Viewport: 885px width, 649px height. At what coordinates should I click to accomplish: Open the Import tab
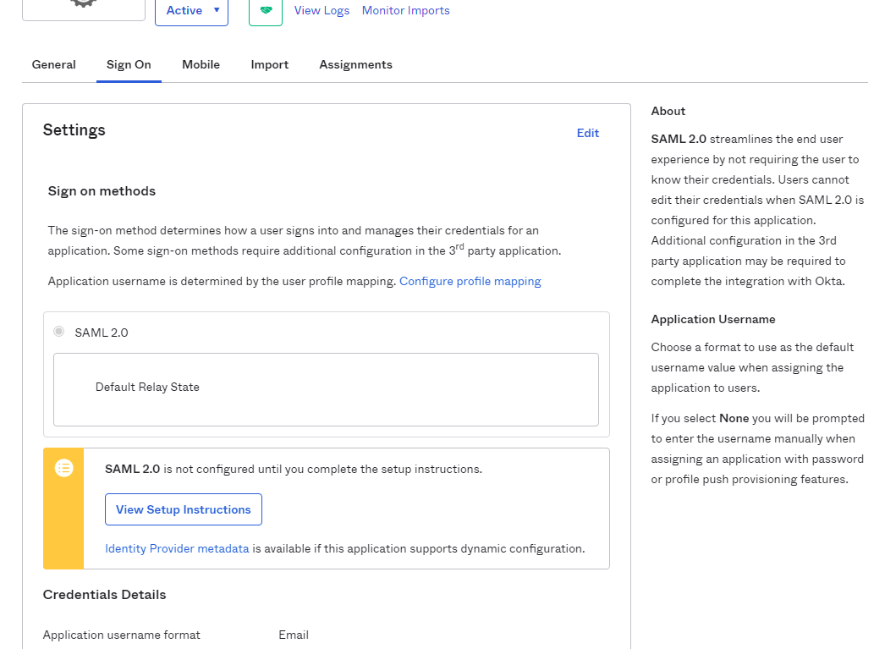[269, 64]
